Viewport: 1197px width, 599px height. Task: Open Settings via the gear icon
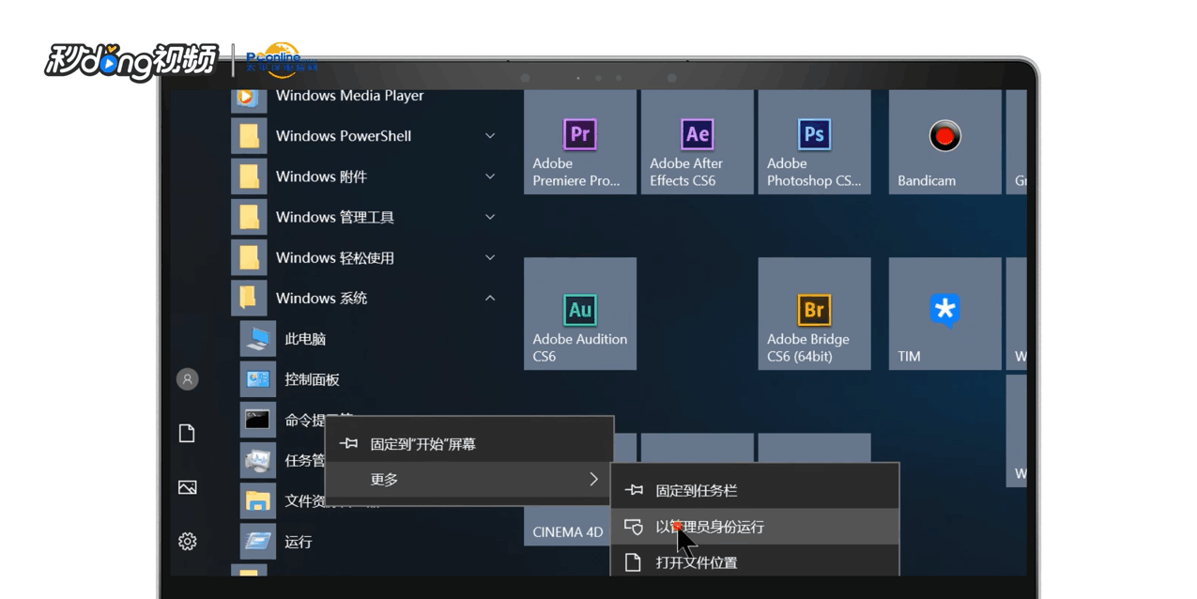click(x=187, y=541)
